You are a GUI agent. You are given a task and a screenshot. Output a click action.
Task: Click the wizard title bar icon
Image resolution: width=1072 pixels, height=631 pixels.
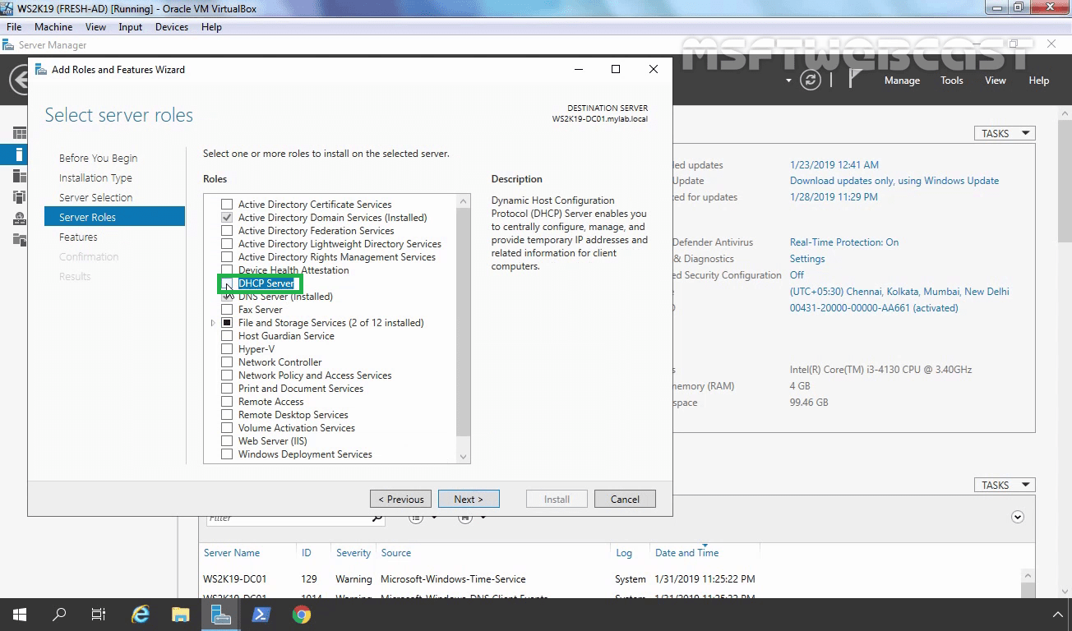pos(41,69)
